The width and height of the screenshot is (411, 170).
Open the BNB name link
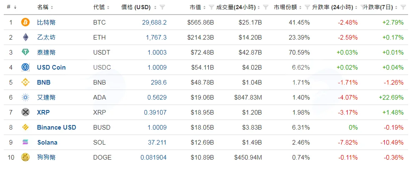pos(44,82)
